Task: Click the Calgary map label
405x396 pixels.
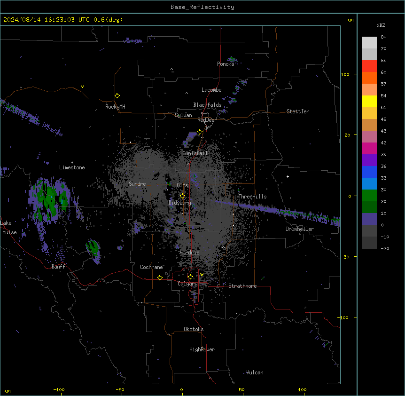Action: pos(187,284)
